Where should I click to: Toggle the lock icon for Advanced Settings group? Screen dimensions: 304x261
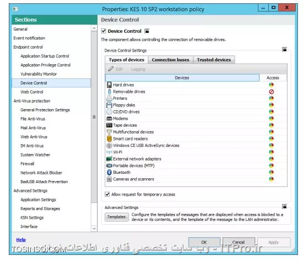pyautogui.click(x=284, y=207)
